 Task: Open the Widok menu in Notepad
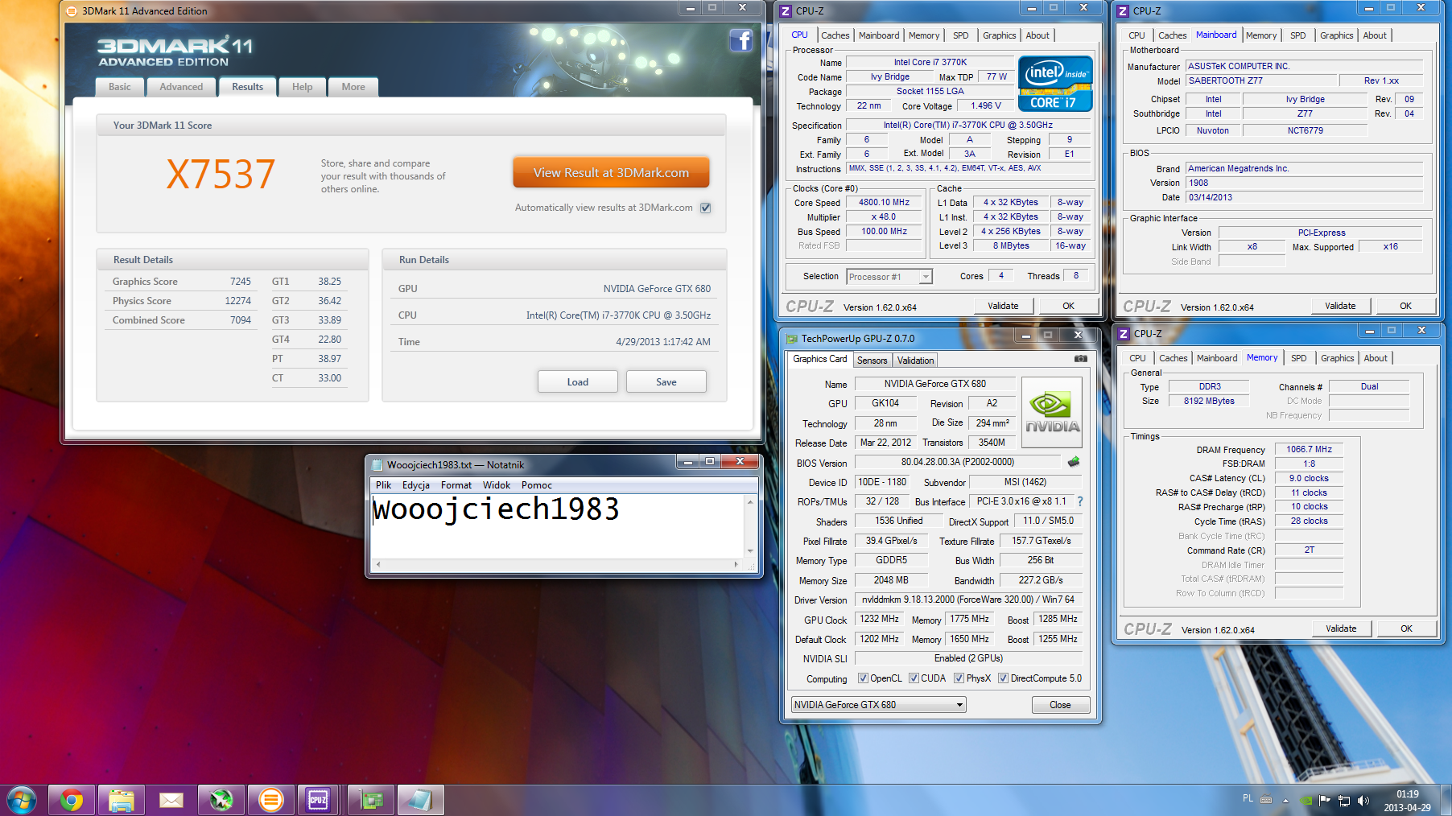click(497, 485)
